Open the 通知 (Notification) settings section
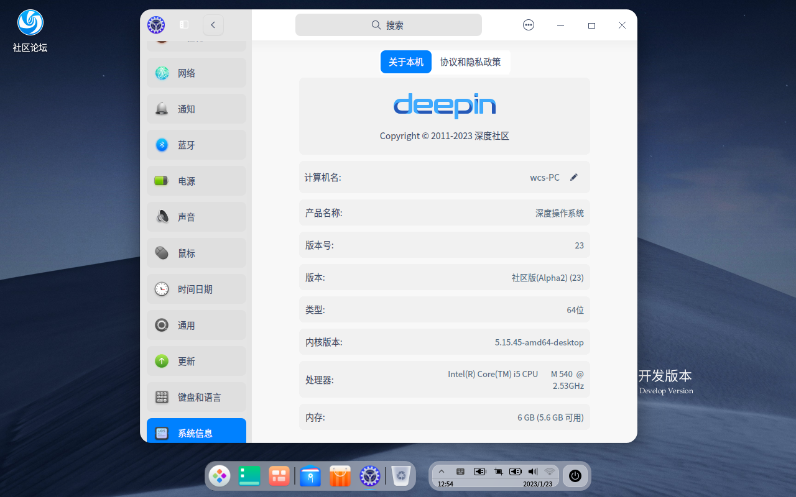This screenshot has height=497, width=796. 196,109
